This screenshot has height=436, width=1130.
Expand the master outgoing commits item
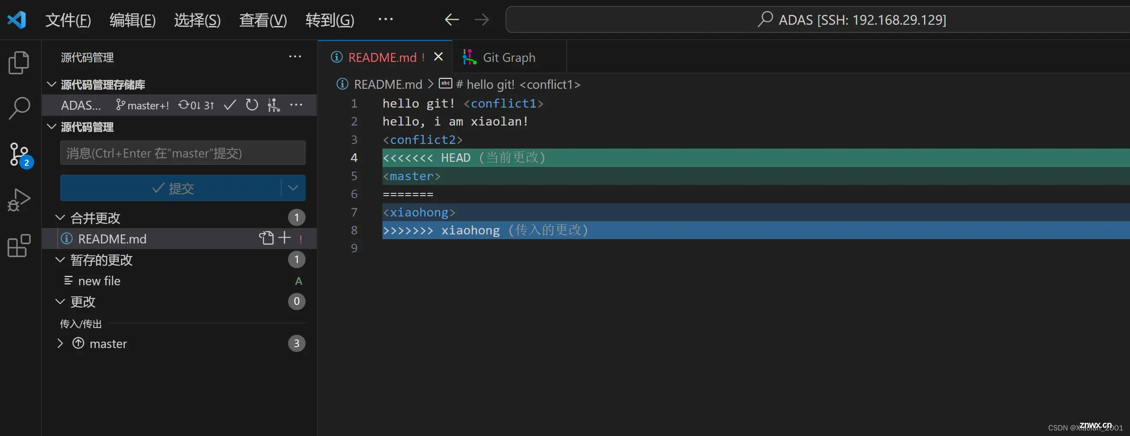[60, 343]
